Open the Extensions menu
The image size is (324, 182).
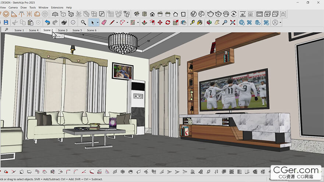point(57,7)
